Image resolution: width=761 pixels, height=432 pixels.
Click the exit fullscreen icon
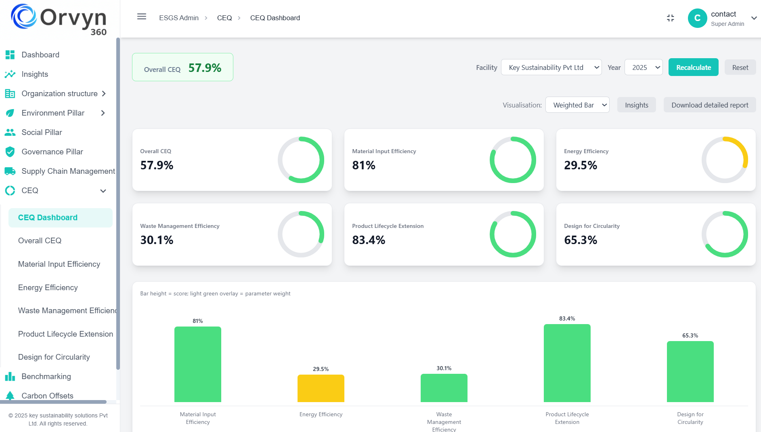click(670, 18)
